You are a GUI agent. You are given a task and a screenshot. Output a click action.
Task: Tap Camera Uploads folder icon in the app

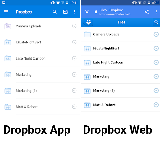coord(8,26)
